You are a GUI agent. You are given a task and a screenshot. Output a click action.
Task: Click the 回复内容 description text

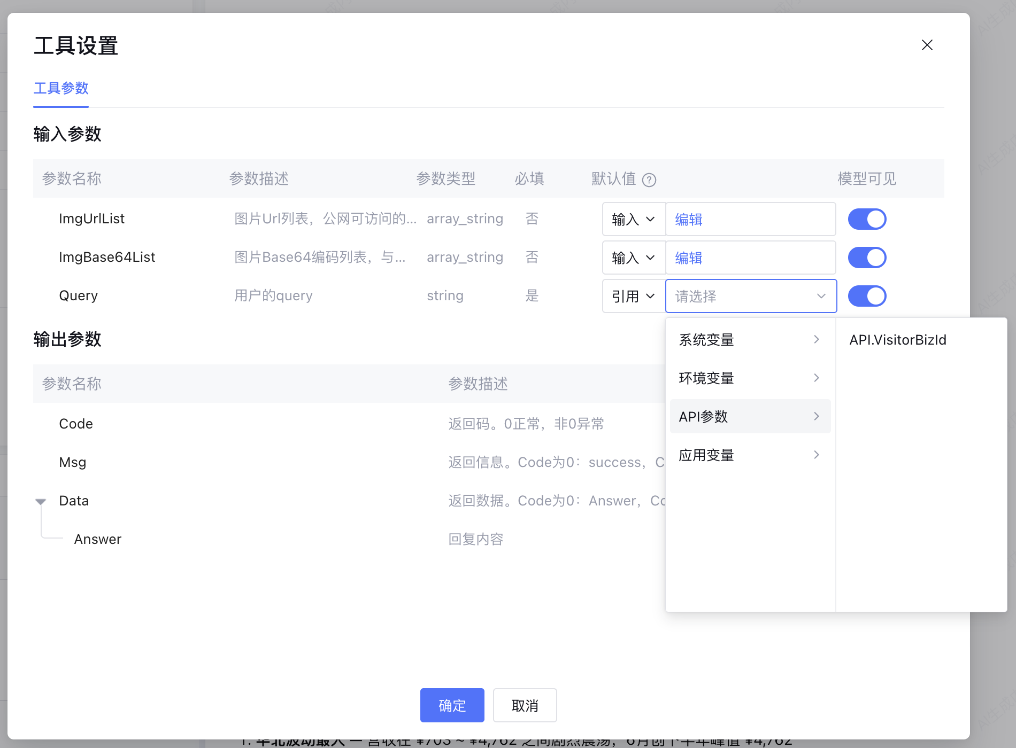[476, 539]
